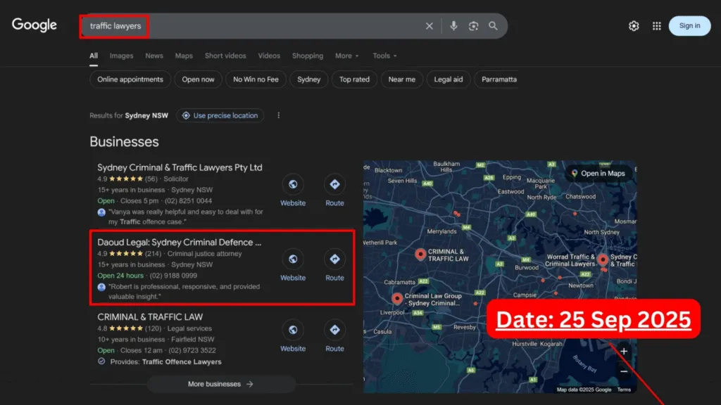The image size is (721, 405).
Task: Expand the More search categories dropdown
Action: [x=346, y=56]
